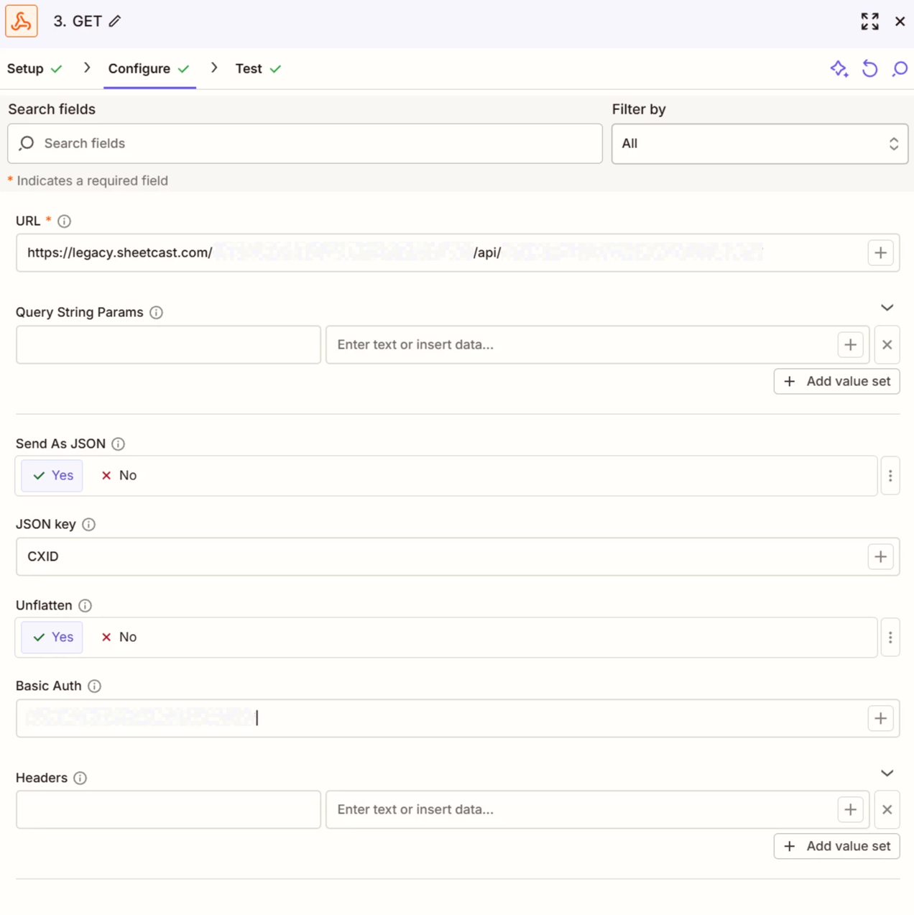Screen dimensions: 914x915
Task: Add value set under Query String Params
Action: [836, 382]
